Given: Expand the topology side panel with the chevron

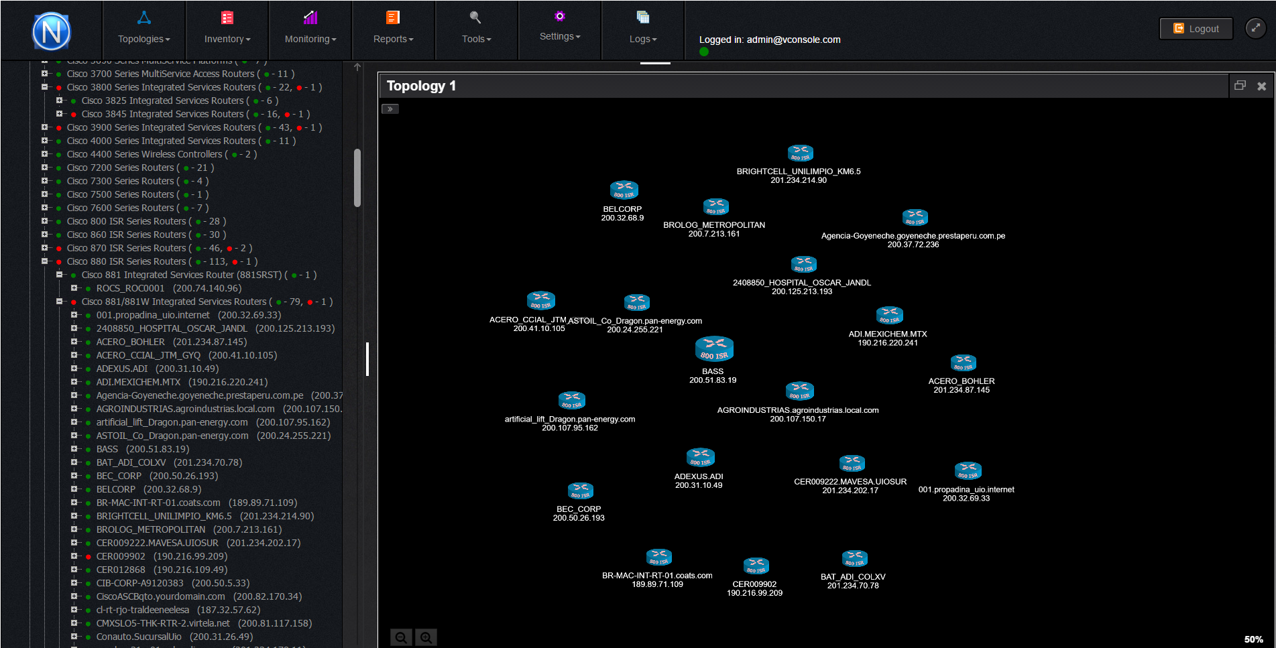Looking at the screenshot, I should point(390,109).
